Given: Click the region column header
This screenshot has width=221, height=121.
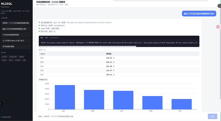Looking at the screenshot, I should click(x=43, y=54).
